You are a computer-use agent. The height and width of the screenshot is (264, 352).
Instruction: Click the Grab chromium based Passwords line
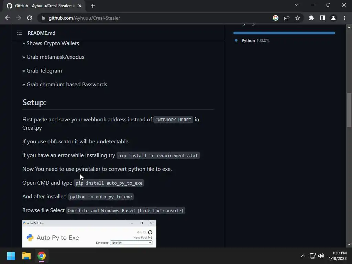65,85
